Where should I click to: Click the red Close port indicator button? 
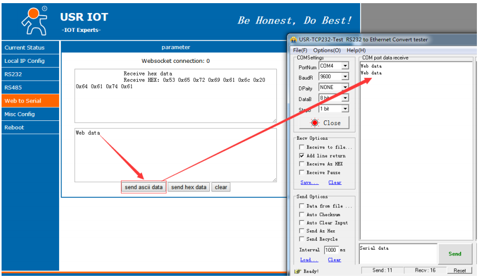tap(325, 123)
